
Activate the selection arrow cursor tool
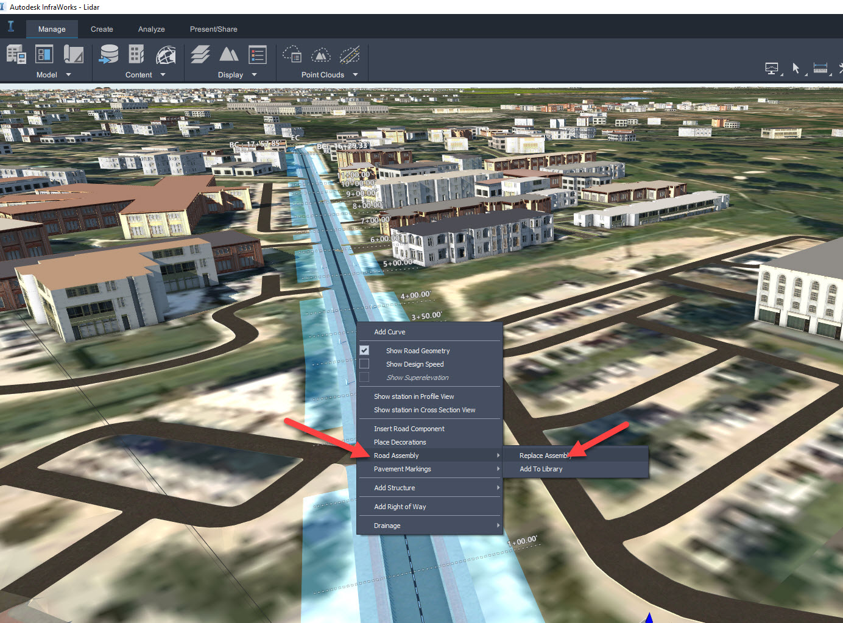796,68
